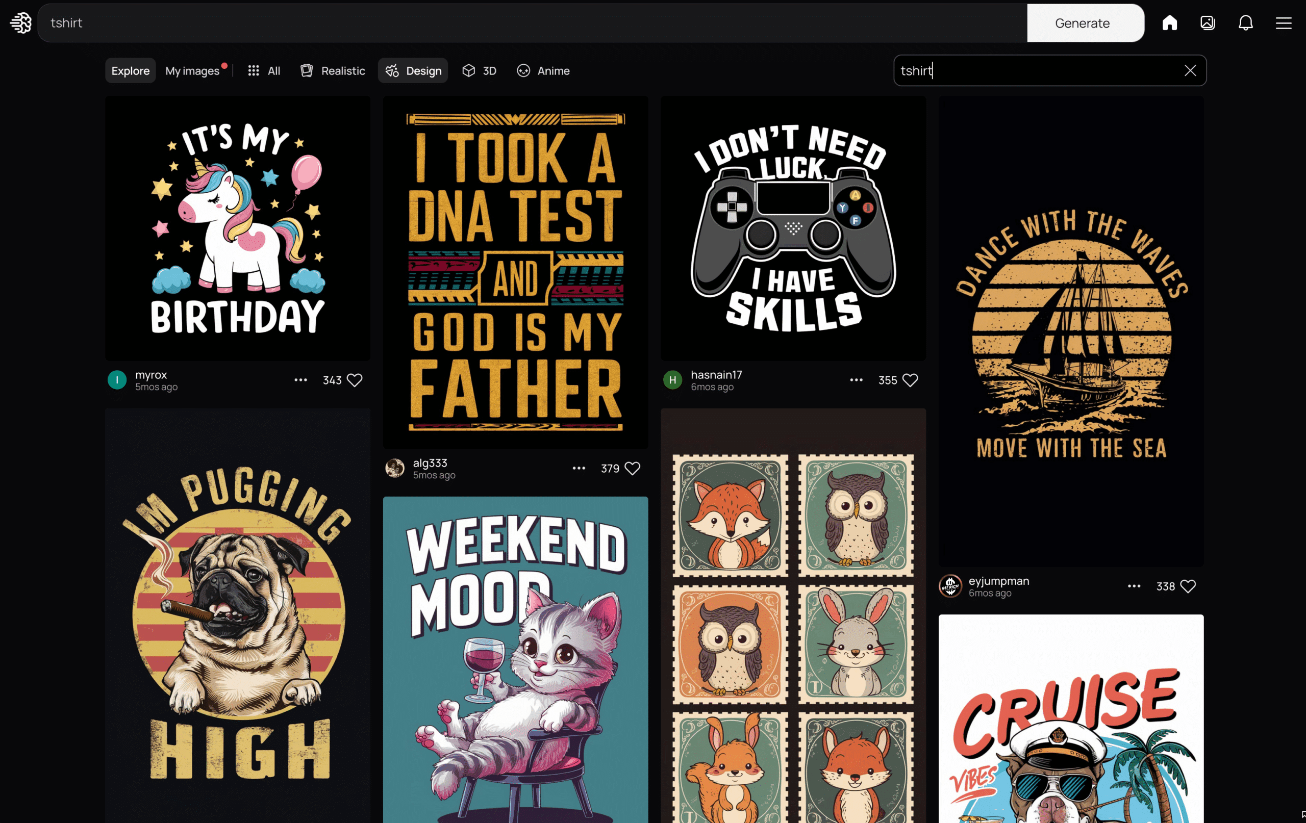Viewport: 1306px width, 823px height.
Task: Select the Design category filter
Action: point(413,70)
